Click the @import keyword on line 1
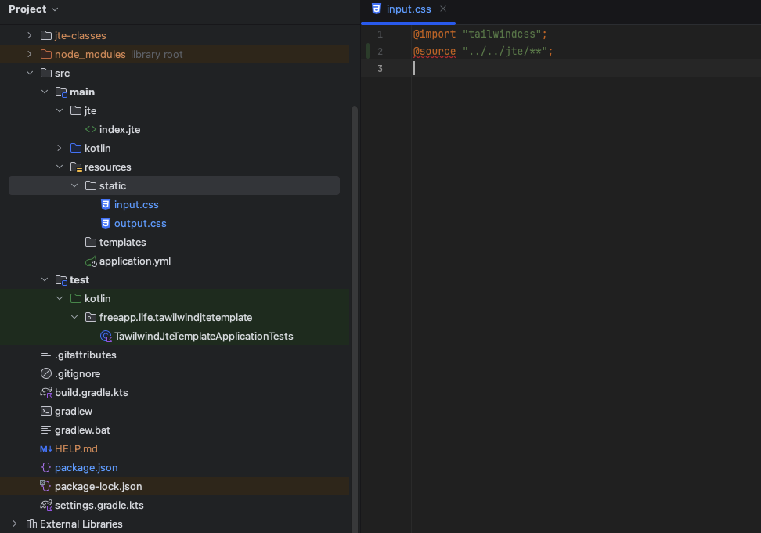This screenshot has width=761, height=533. tap(435, 34)
